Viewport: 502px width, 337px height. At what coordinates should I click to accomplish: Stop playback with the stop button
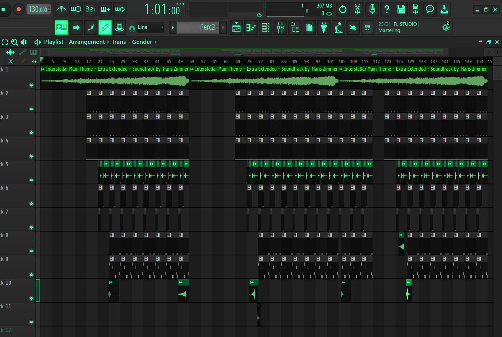[4, 9]
